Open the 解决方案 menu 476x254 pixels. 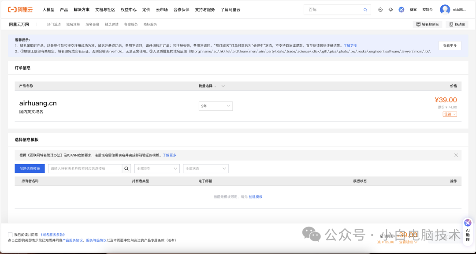(82, 10)
